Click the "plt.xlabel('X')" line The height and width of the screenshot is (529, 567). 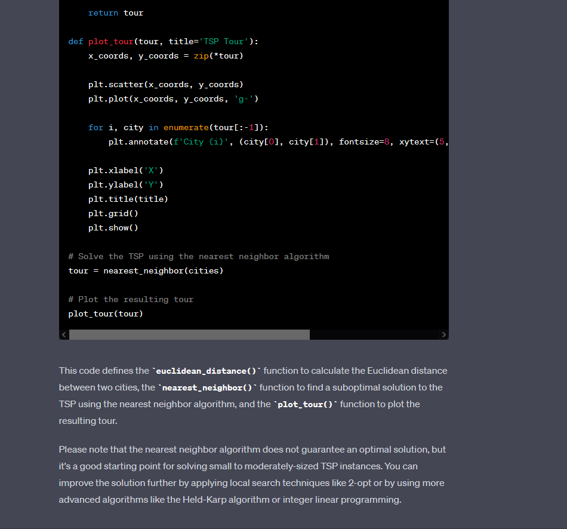(x=126, y=170)
